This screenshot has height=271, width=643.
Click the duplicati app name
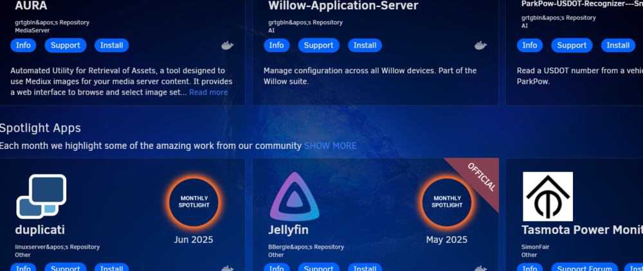coord(40,230)
